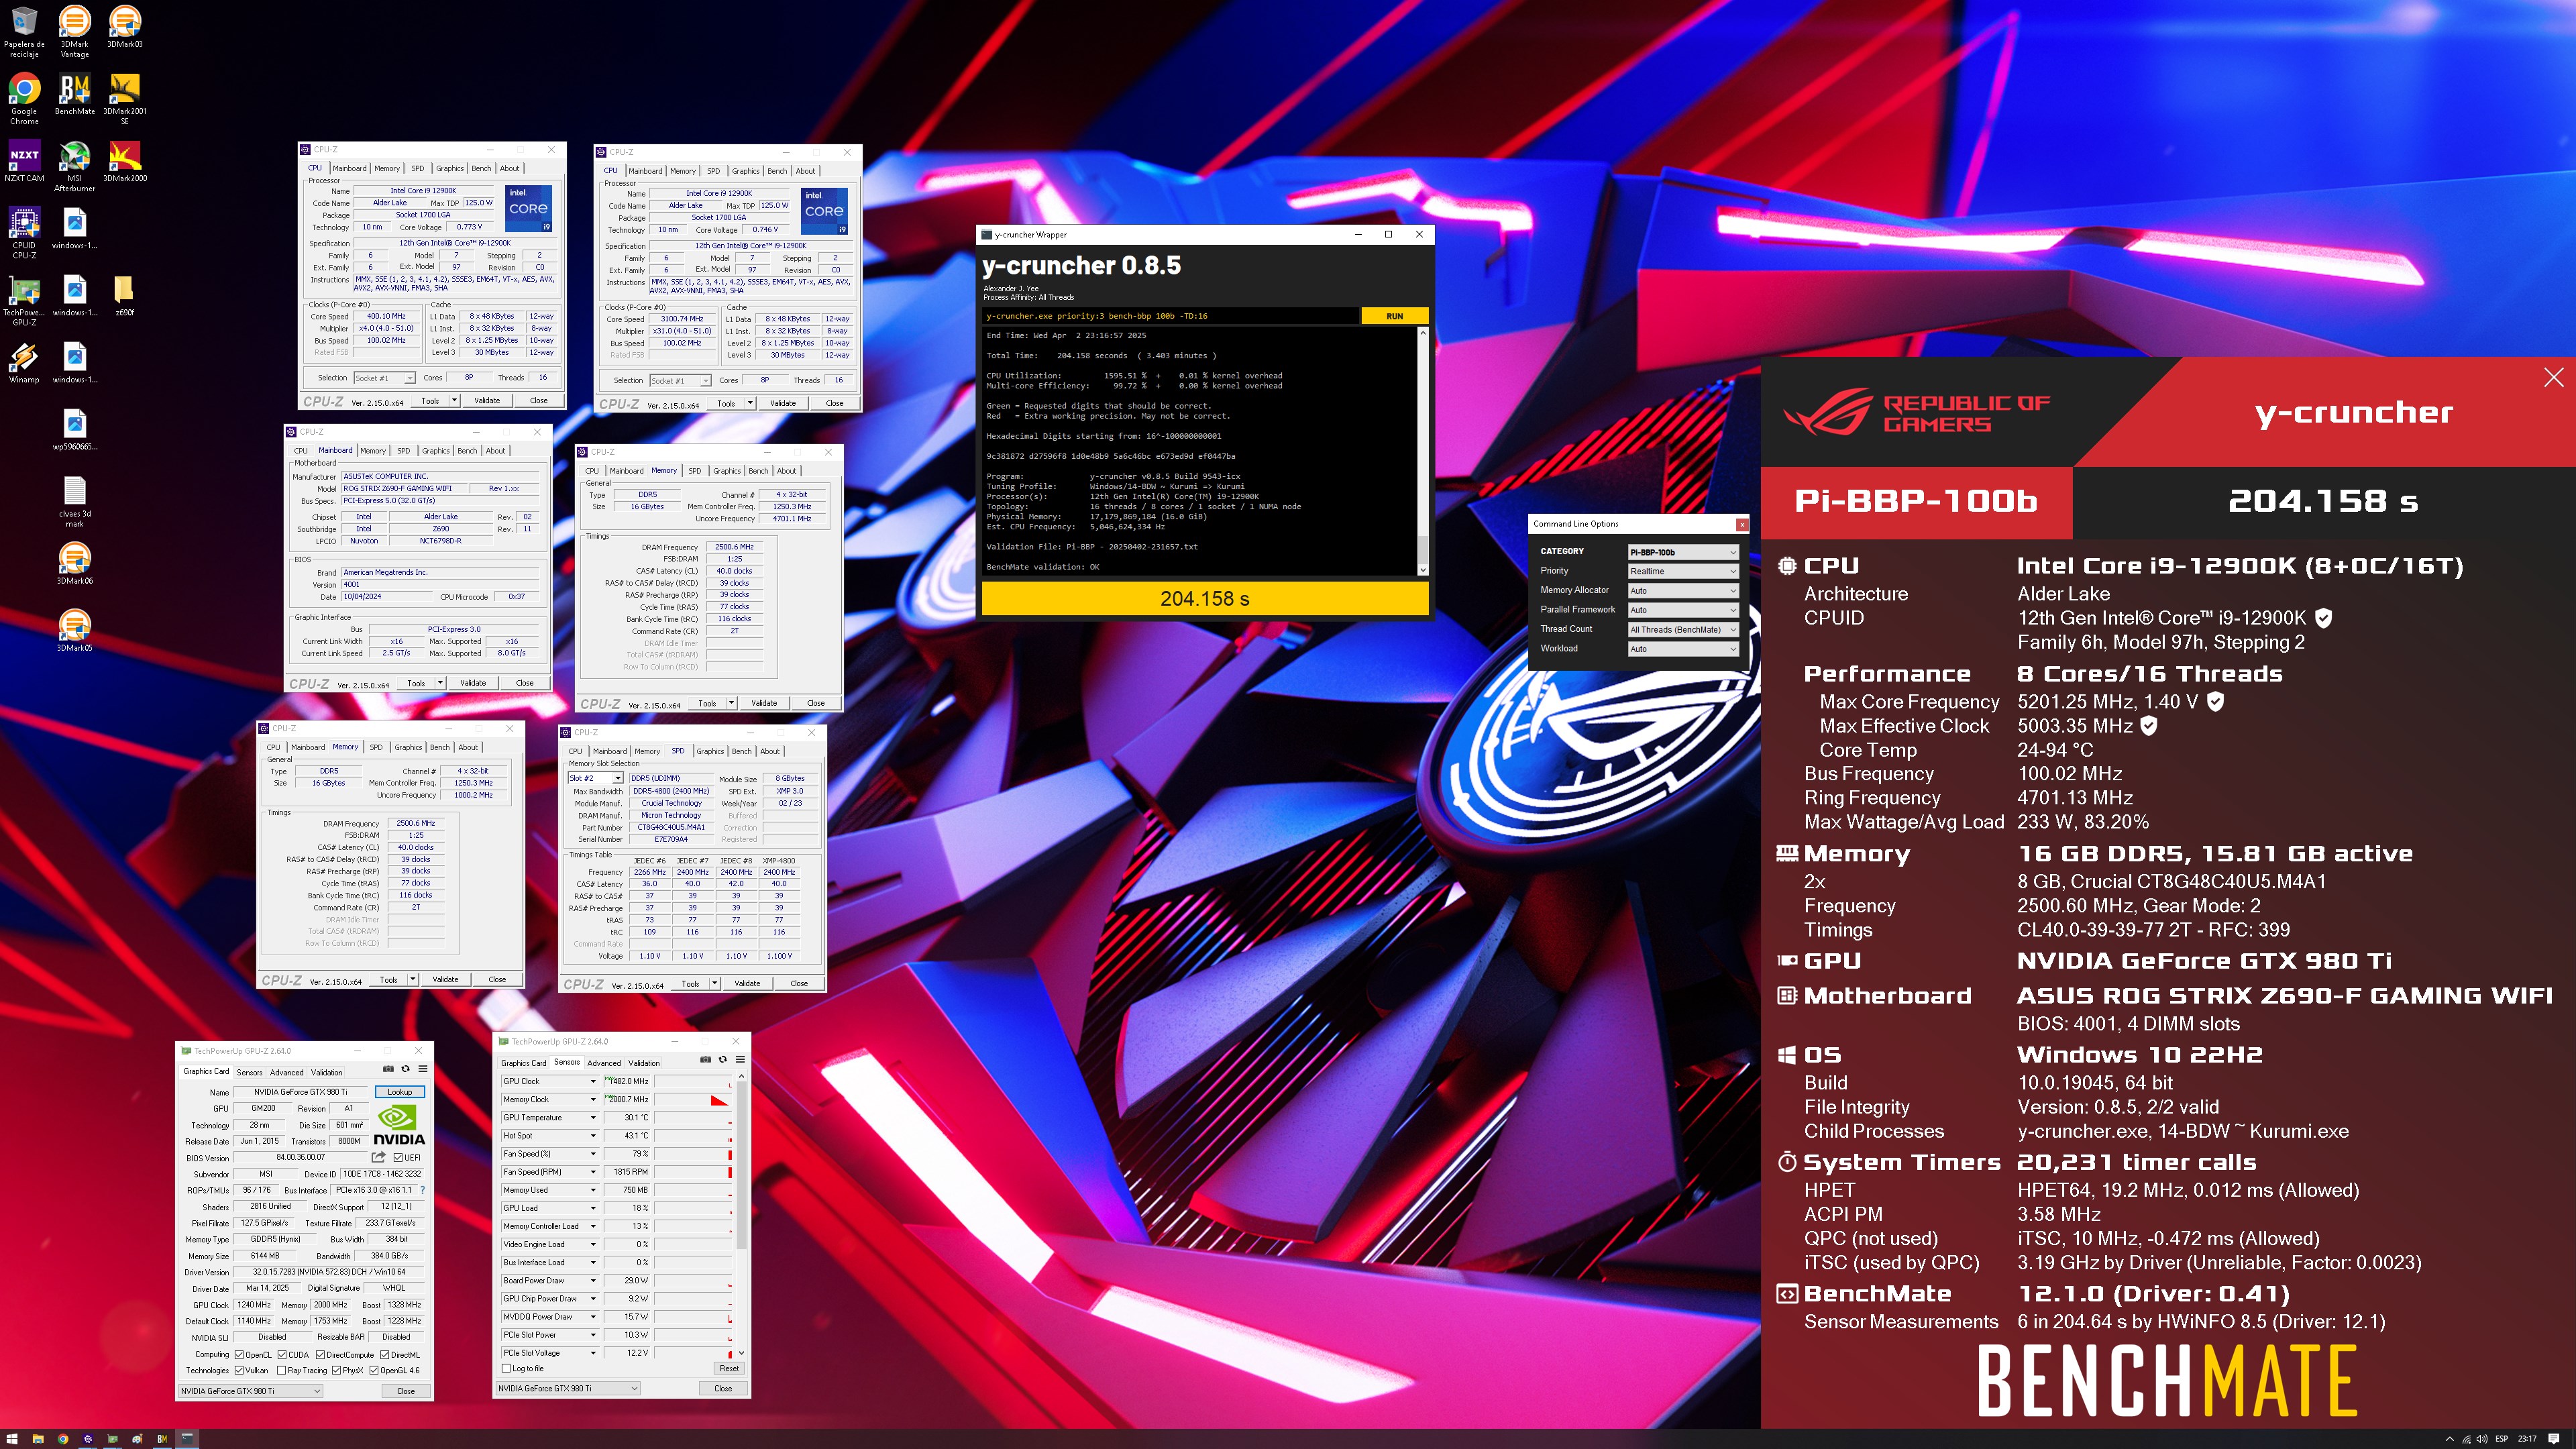This screenshot has width=2576, height=1449.
Task: Open the 3DMark2001 SE desktop shortcut
Action: tap(124, 99)
